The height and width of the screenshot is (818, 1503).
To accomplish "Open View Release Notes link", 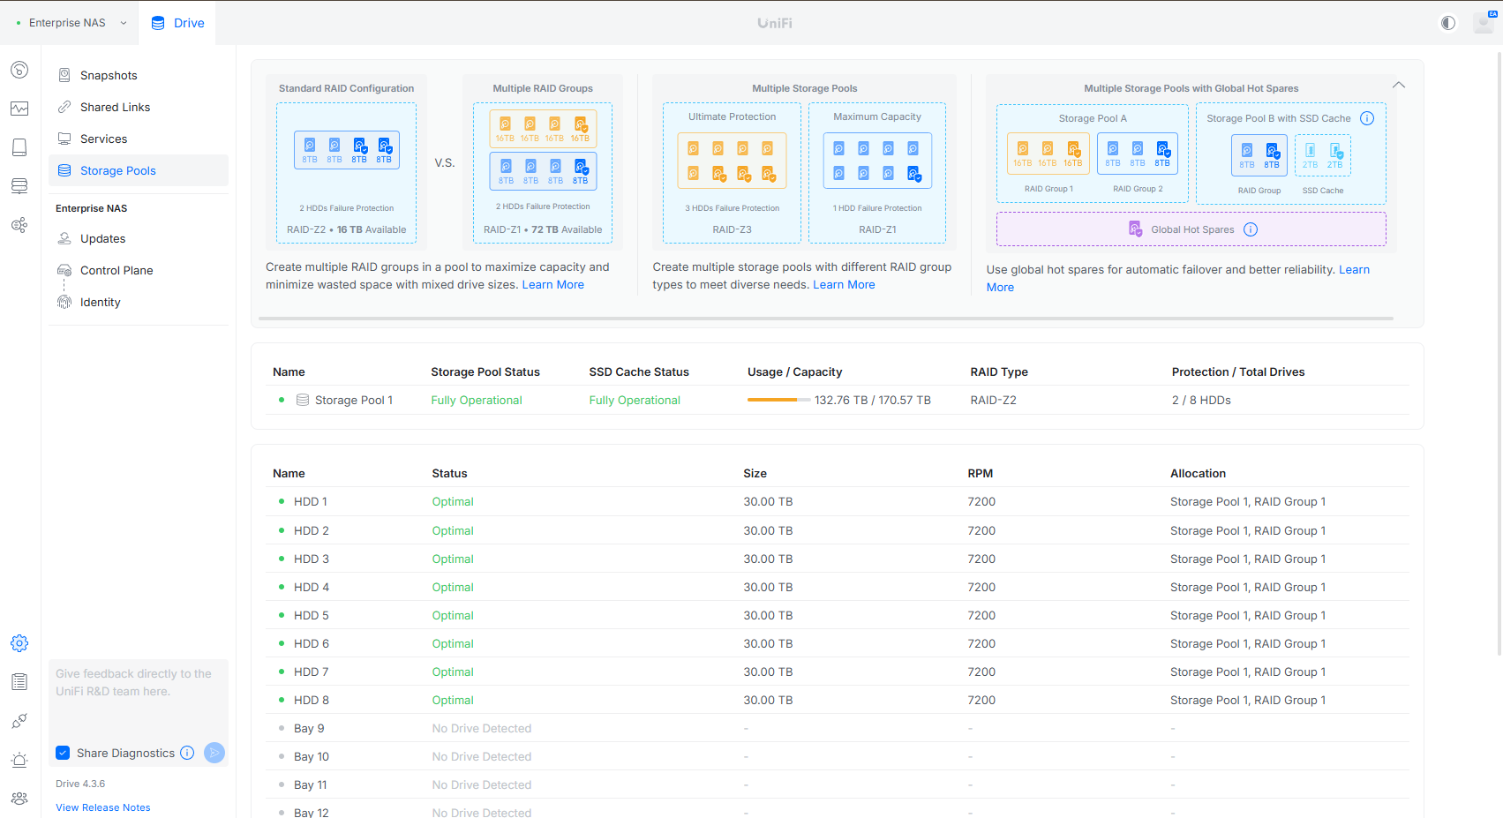I will (103, 807).
